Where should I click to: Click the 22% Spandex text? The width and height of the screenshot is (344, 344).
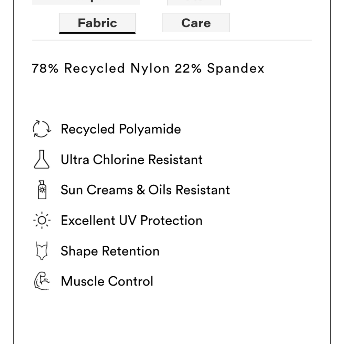219,68
